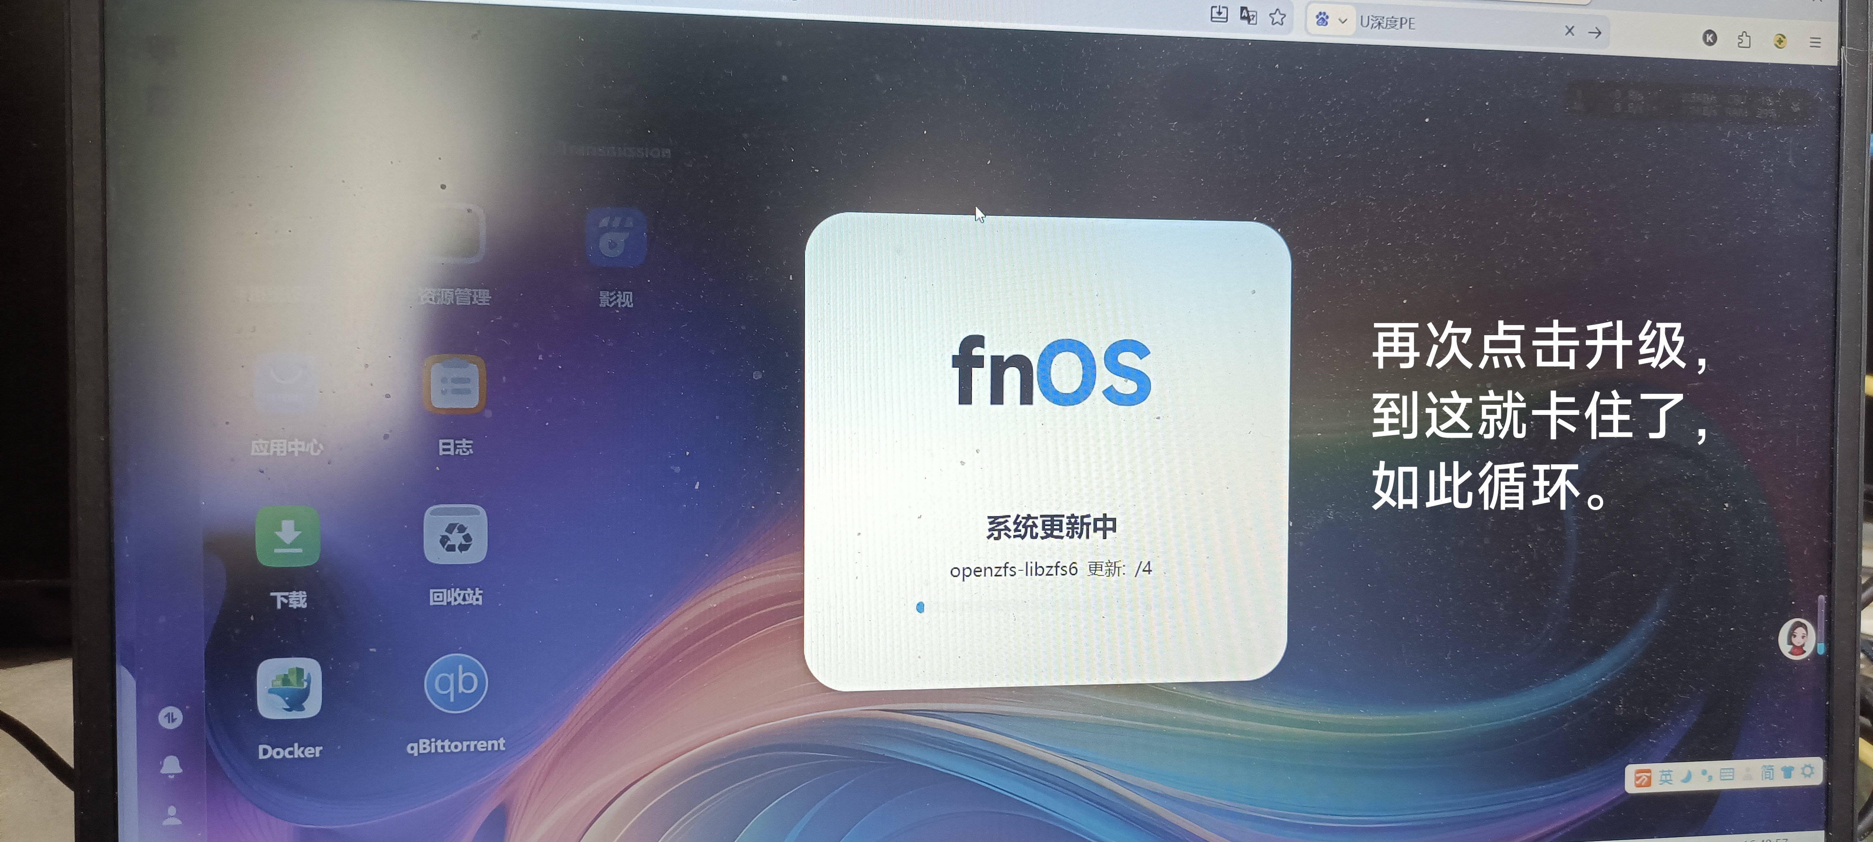Click the yellow-green circular extension icon
1873x842 pixels.
point(1780,41)
